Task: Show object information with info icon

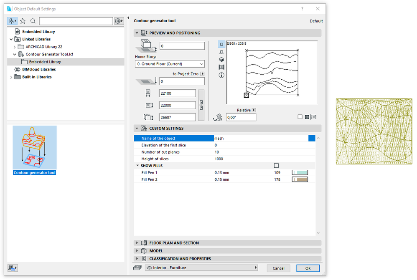Action: 221,75
